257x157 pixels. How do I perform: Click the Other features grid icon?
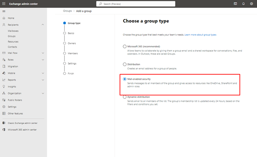tap(4, 113)
